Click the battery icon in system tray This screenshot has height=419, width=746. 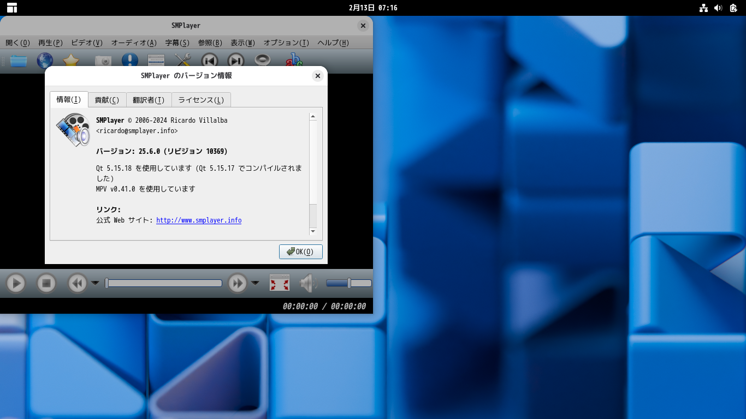coord(733,8)
